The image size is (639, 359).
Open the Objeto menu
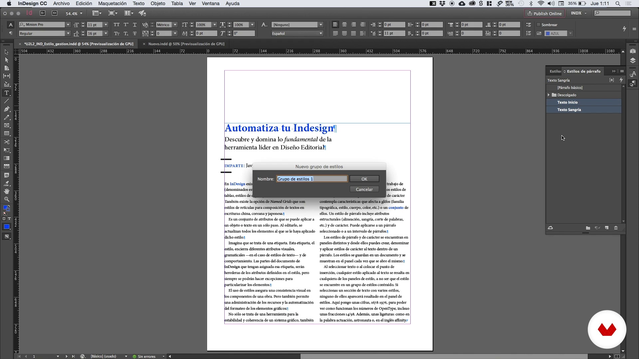click(x=158, y=3)
